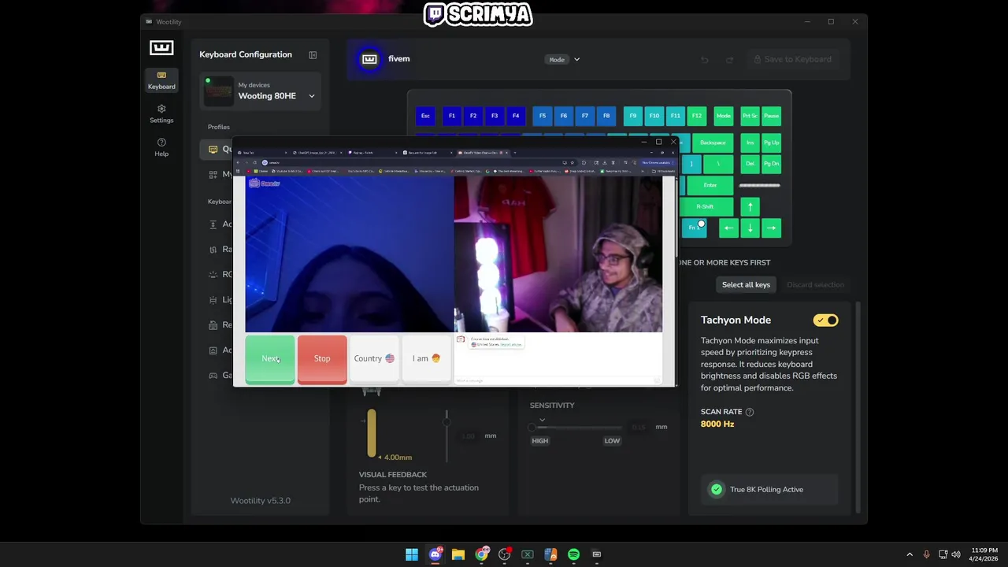Screen dimensions: 1008x567
Task: Select the Esc key on keyboard layout
Action: point(425,116)
